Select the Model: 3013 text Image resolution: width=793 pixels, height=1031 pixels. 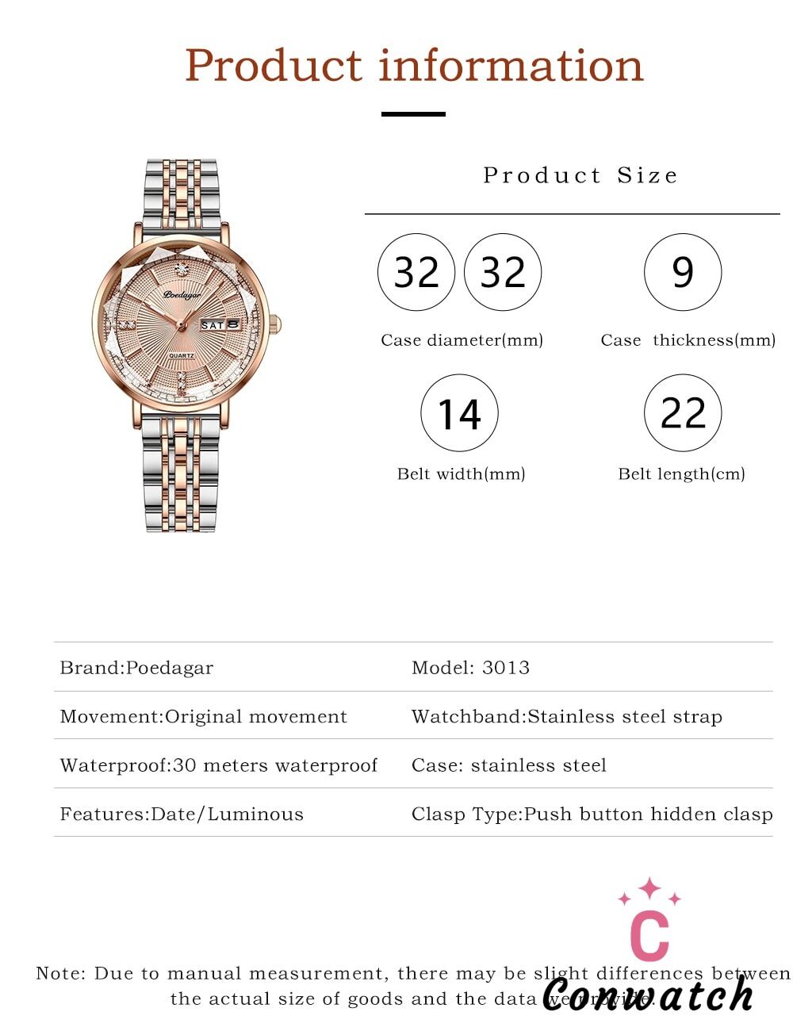coord(470,668)
